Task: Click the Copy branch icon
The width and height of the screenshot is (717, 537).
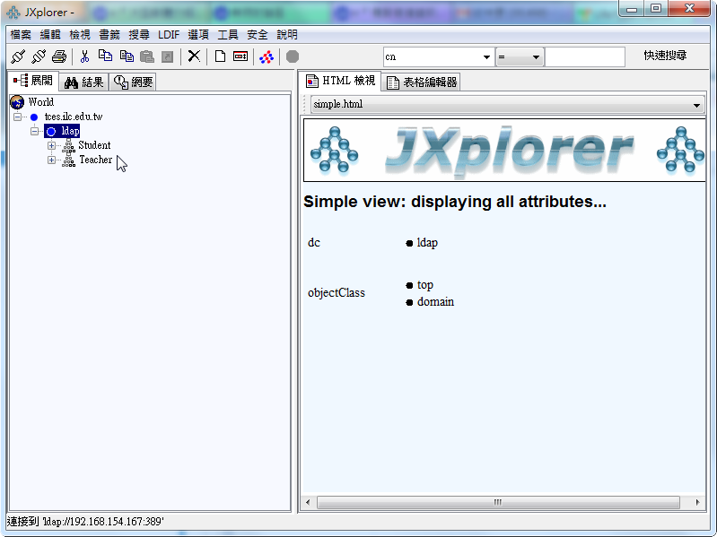Action: coord(106,56)
